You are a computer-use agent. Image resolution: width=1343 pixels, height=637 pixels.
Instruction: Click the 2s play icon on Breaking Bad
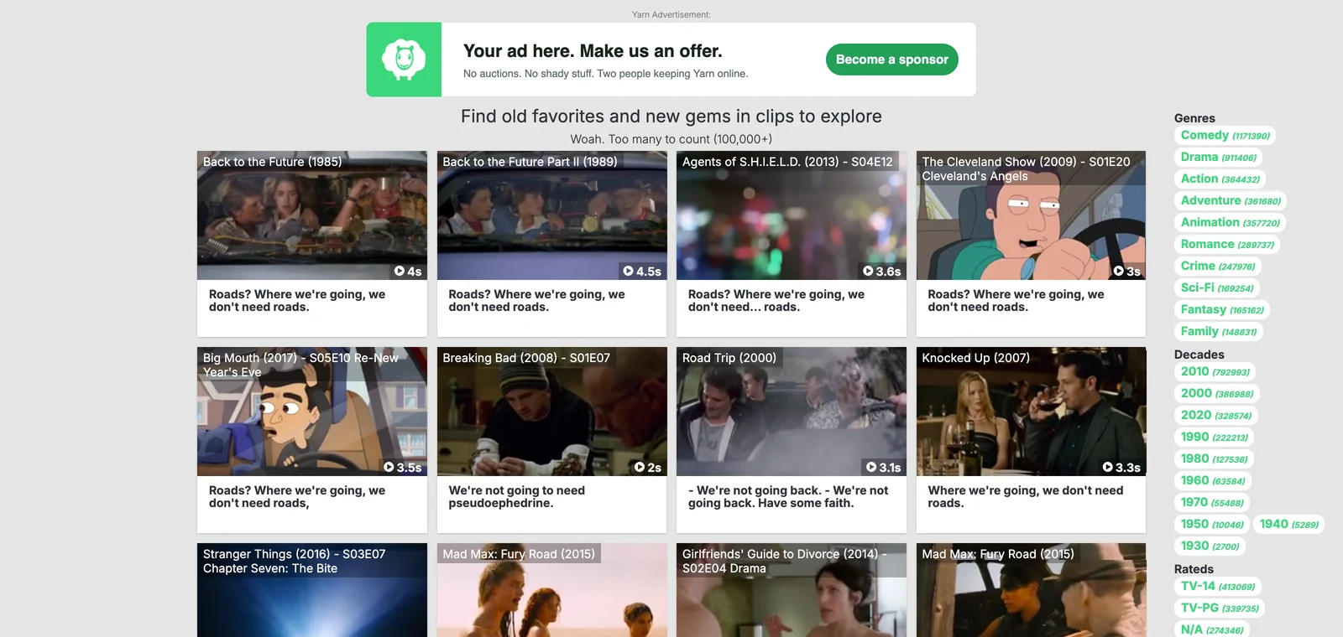pyautogui.click(x=640, y=468)
